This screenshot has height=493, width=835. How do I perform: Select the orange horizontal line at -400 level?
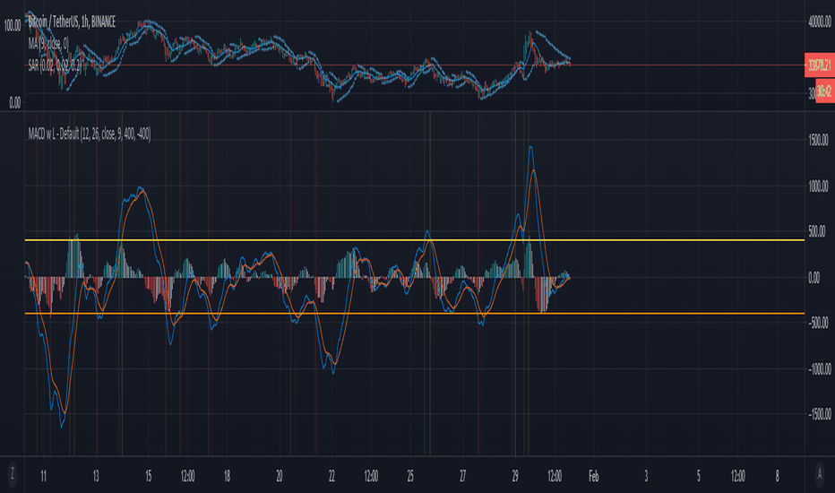click(414, 314)
